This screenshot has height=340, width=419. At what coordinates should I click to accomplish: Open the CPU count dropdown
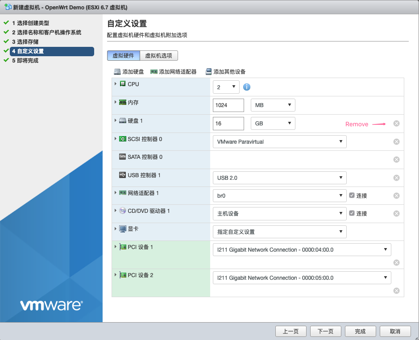(x=226, y=87)
